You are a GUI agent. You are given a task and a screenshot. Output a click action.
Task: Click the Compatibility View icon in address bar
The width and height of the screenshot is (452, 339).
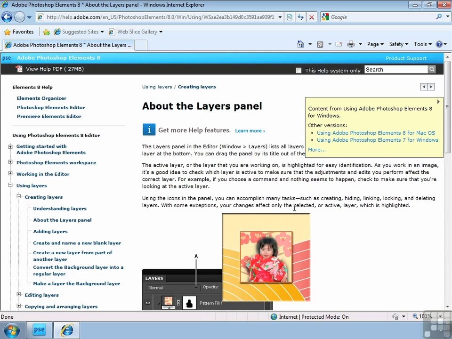coord(290,17)
